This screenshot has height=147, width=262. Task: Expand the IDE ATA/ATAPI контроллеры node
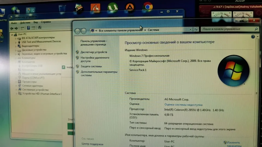pyautogui.click(x=16, y=38)
